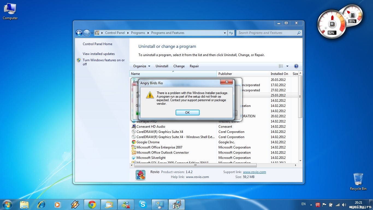The height and width of the screenshot is (210, 373).
Task: Click Change in the toolbar
Action: [x=179, y=66]
